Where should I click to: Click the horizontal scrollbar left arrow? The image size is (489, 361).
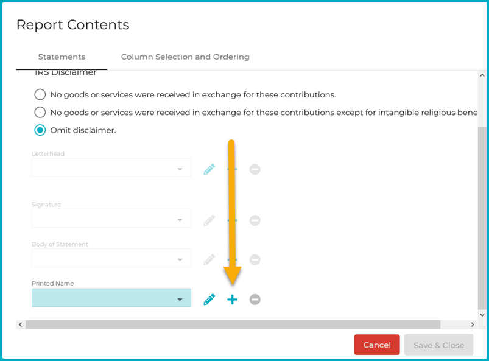click(x=21, y=324)
